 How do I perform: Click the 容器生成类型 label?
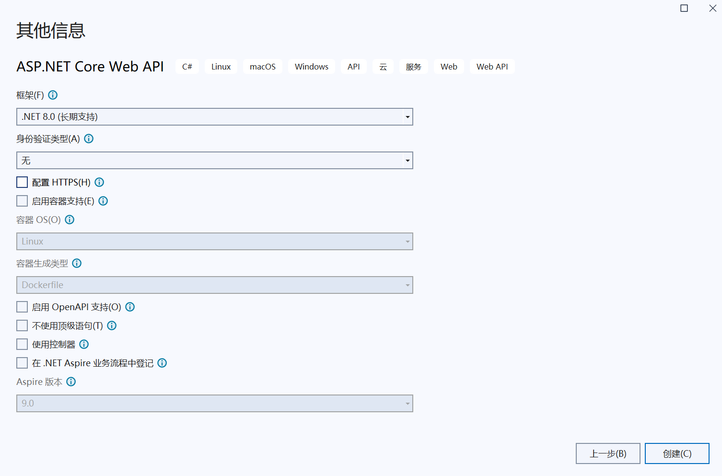coord(42,263)
